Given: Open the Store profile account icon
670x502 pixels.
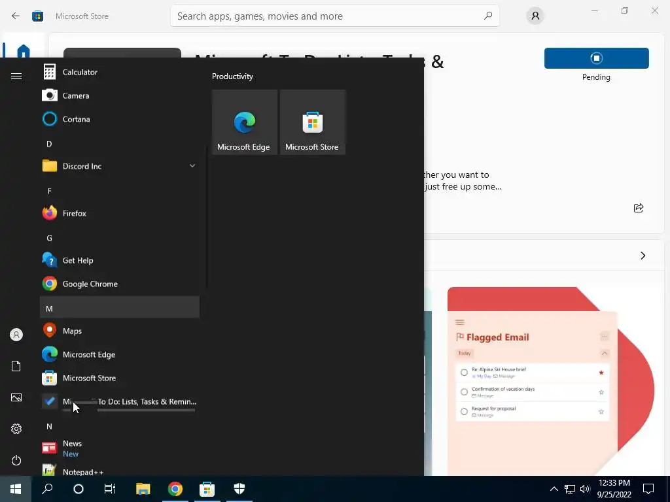Looking at the screenshot, I should click(x=535, y=16).
